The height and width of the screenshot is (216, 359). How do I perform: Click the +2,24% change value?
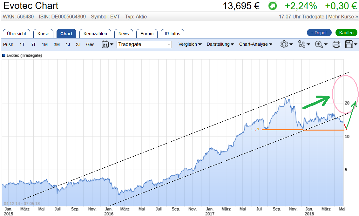pos(301,6)
